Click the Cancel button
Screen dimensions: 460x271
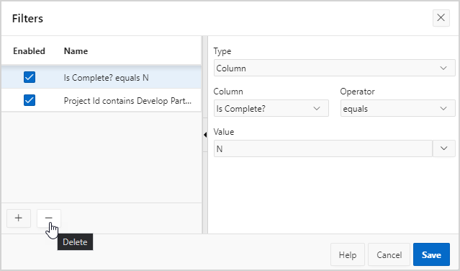[389, 254]
